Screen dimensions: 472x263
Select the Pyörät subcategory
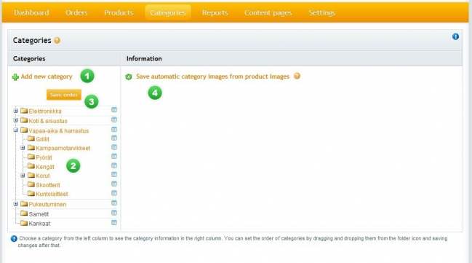click(44, 157)
